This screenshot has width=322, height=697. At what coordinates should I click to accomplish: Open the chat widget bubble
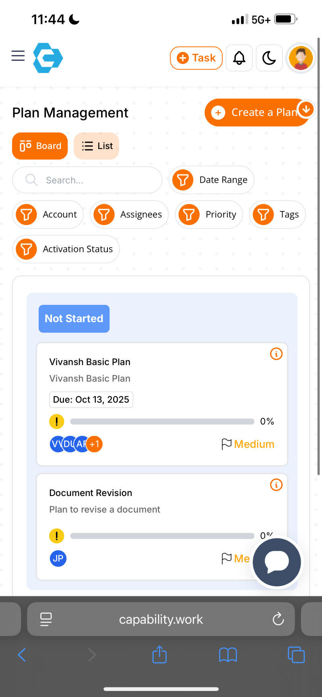[277, 562]
